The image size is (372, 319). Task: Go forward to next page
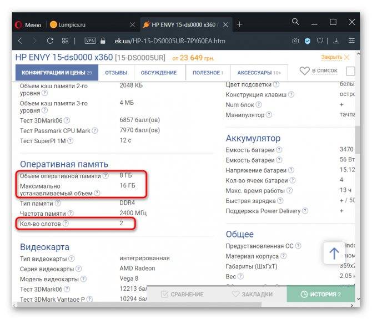coord(34,40)
